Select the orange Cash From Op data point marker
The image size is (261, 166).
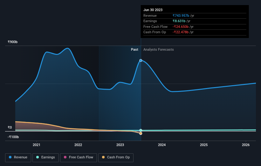click(141, 133)
